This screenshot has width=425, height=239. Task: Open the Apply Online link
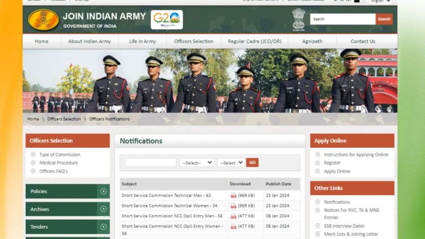coord(337,171)
